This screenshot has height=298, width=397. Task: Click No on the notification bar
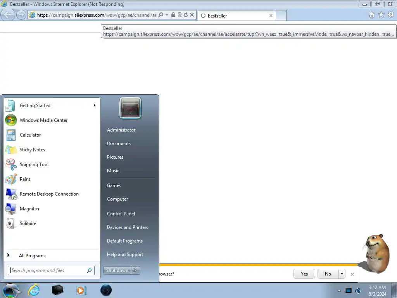(x=328, y=274)
